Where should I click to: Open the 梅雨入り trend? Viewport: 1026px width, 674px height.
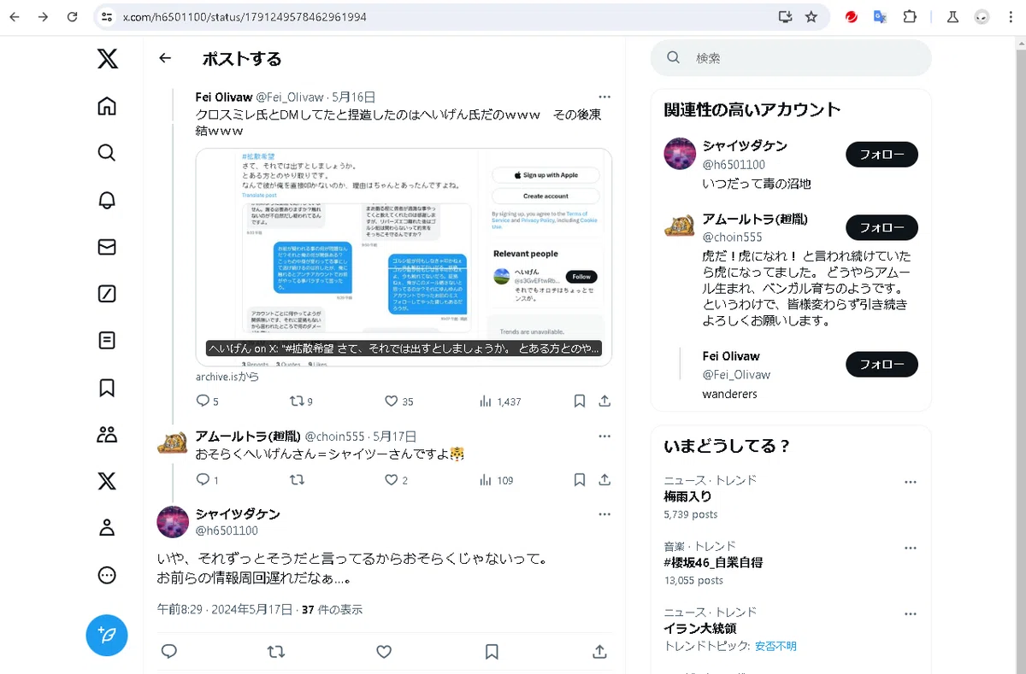coord(687,496)
